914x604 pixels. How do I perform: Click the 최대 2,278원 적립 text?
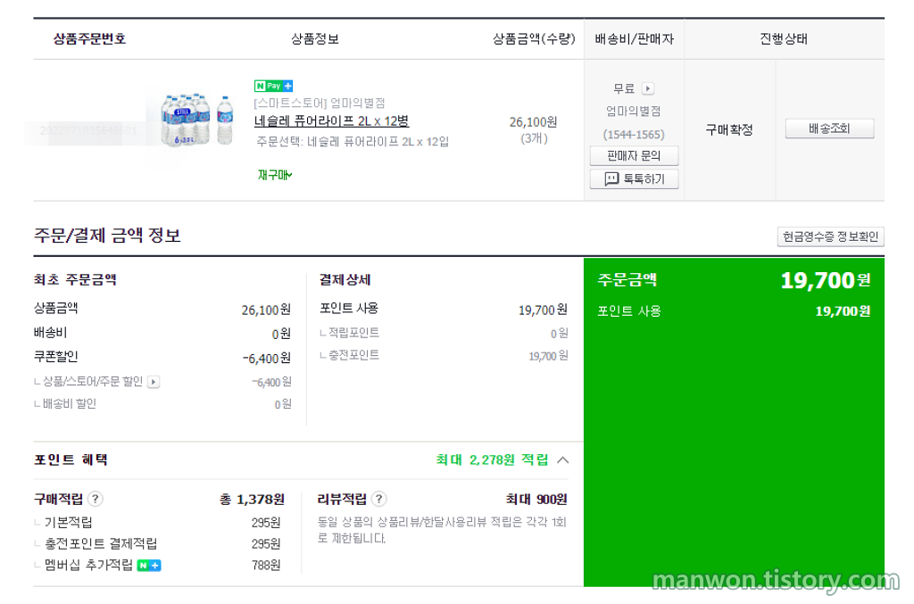click(x=492, y=460)
